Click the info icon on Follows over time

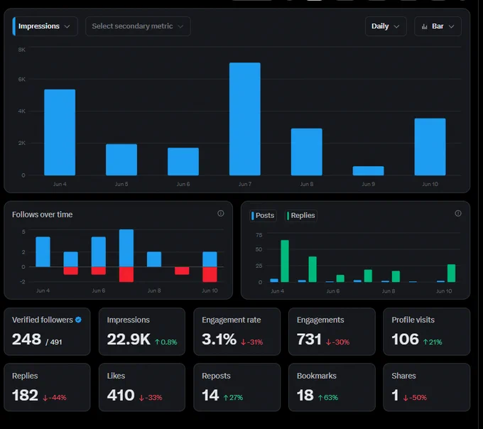point(221,213)
